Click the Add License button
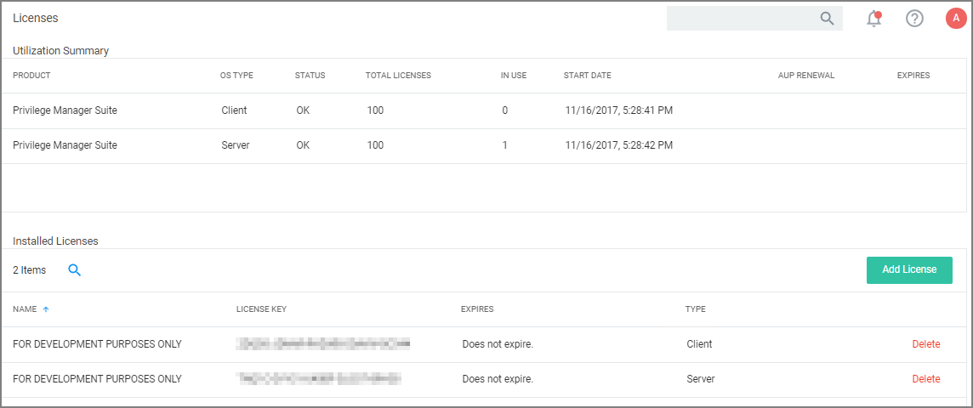The image size is (973, 408). tap(909, 269)
